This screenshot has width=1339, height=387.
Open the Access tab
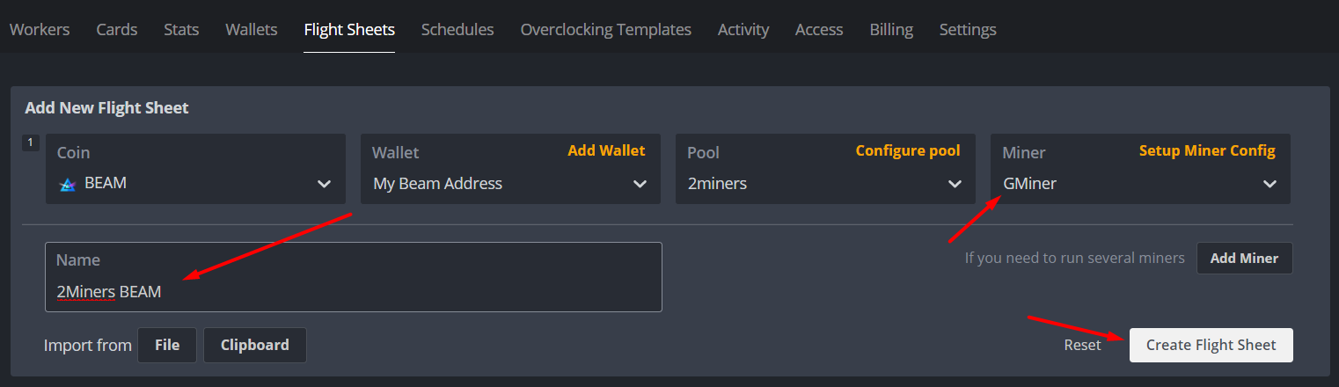click(x=819, y=29)
